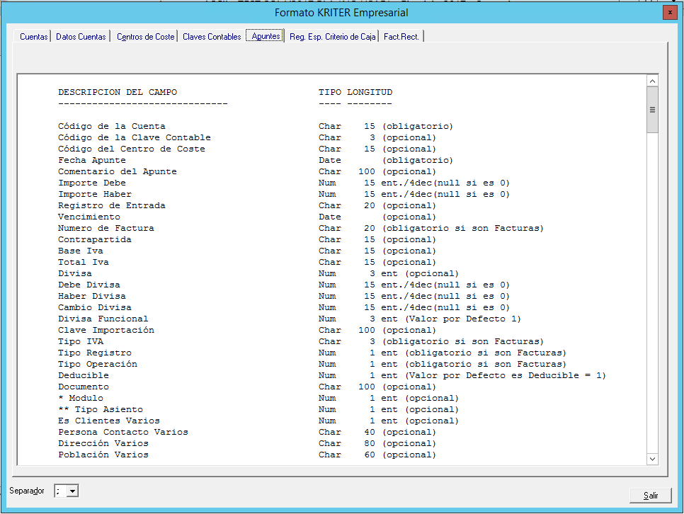Viewport: 684px width, 514px height.
Task: Select the 'Vencimiento' field line
Action: [x=247, y=217]
